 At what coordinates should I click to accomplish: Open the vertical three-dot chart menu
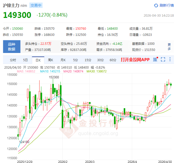(170, 59)
